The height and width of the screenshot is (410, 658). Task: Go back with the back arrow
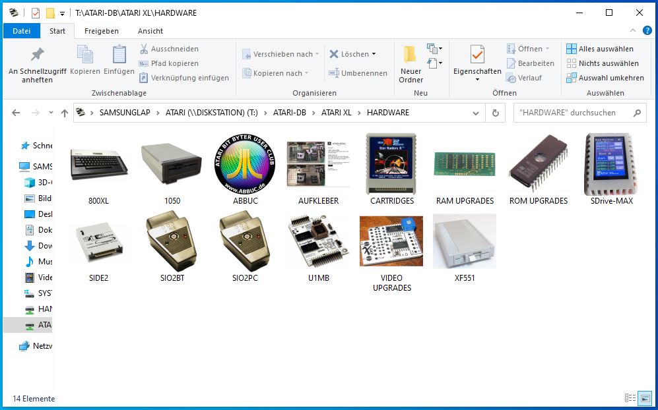16,113
